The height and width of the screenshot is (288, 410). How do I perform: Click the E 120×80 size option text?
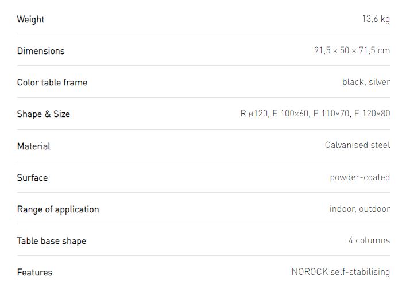[372, 114]
